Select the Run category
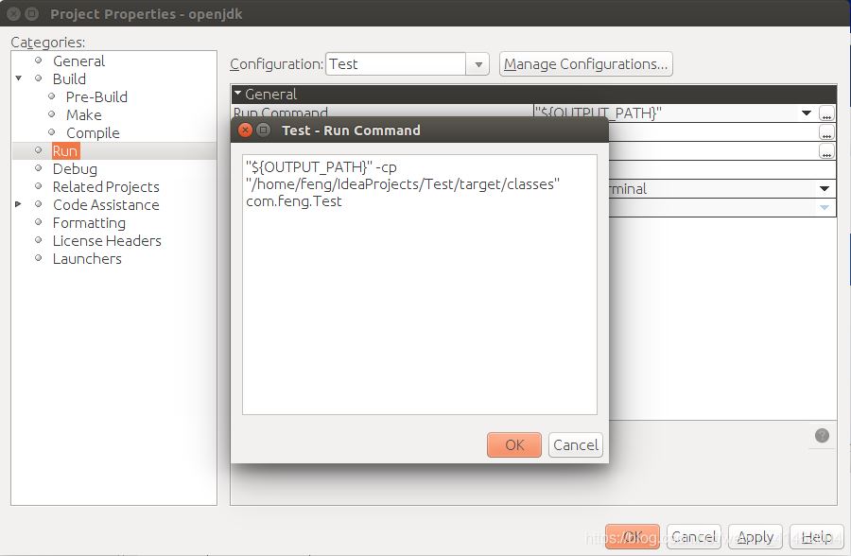Screen dimensions: 851x556 pyautogui.click(x=65, y=151)
